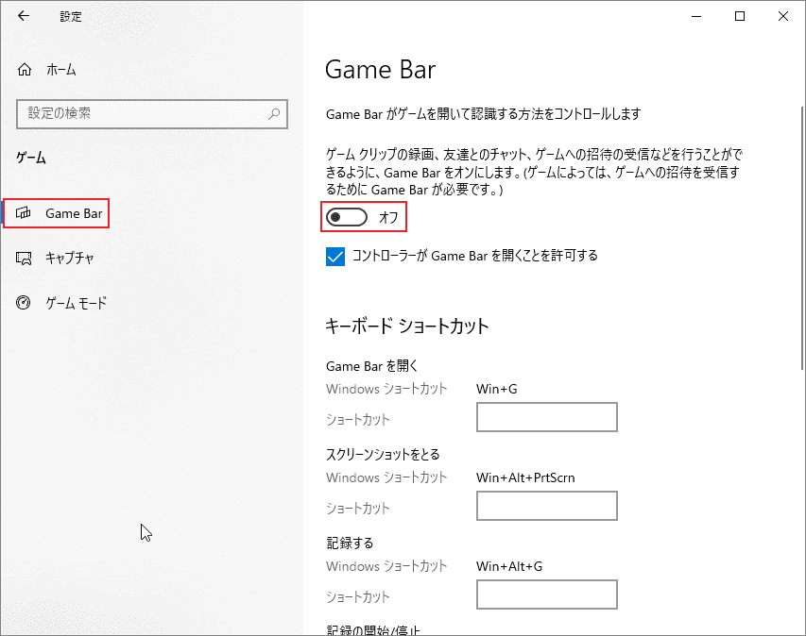Click the スクリーンショットをとる shortcut field
Viewport: 806px width, 636px height.
[x=546, y=506]
